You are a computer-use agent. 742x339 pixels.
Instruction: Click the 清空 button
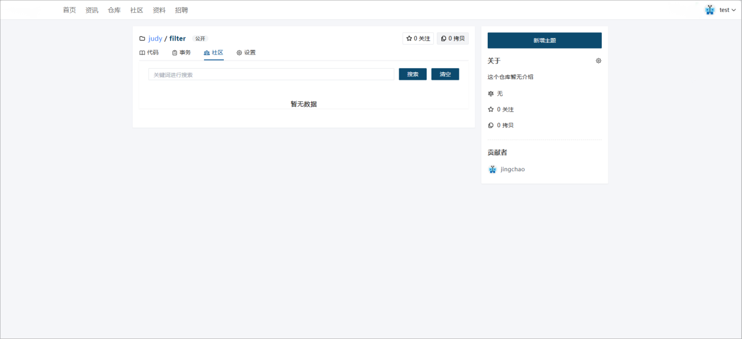[445, 74]
